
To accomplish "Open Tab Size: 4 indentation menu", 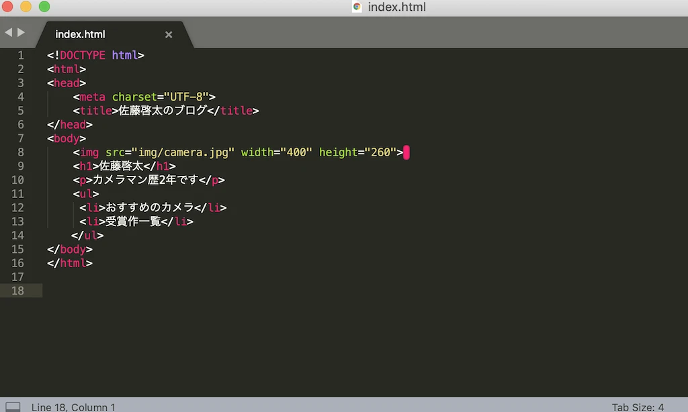I will 638,407.
